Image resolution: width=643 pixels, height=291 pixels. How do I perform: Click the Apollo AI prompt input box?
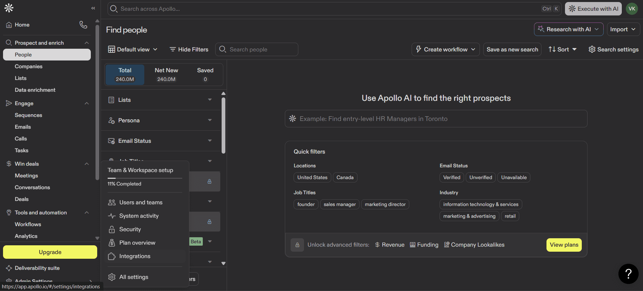point(436,119)
